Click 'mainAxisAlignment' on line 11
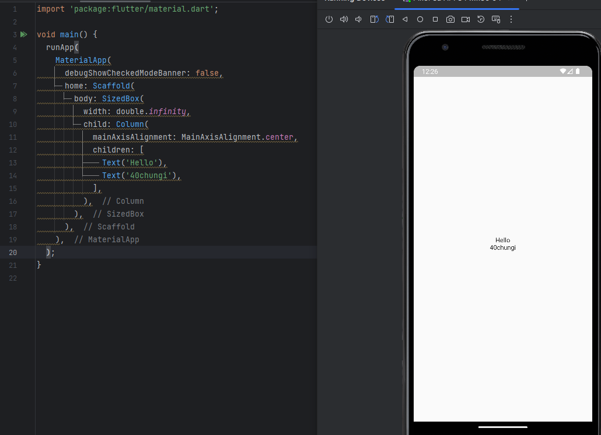The height and width of the screenshot is (435, 601). [132, 137]
